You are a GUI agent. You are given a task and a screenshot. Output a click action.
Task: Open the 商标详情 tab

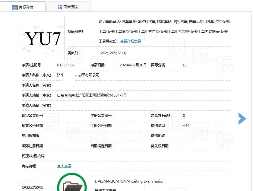point(23,7)
